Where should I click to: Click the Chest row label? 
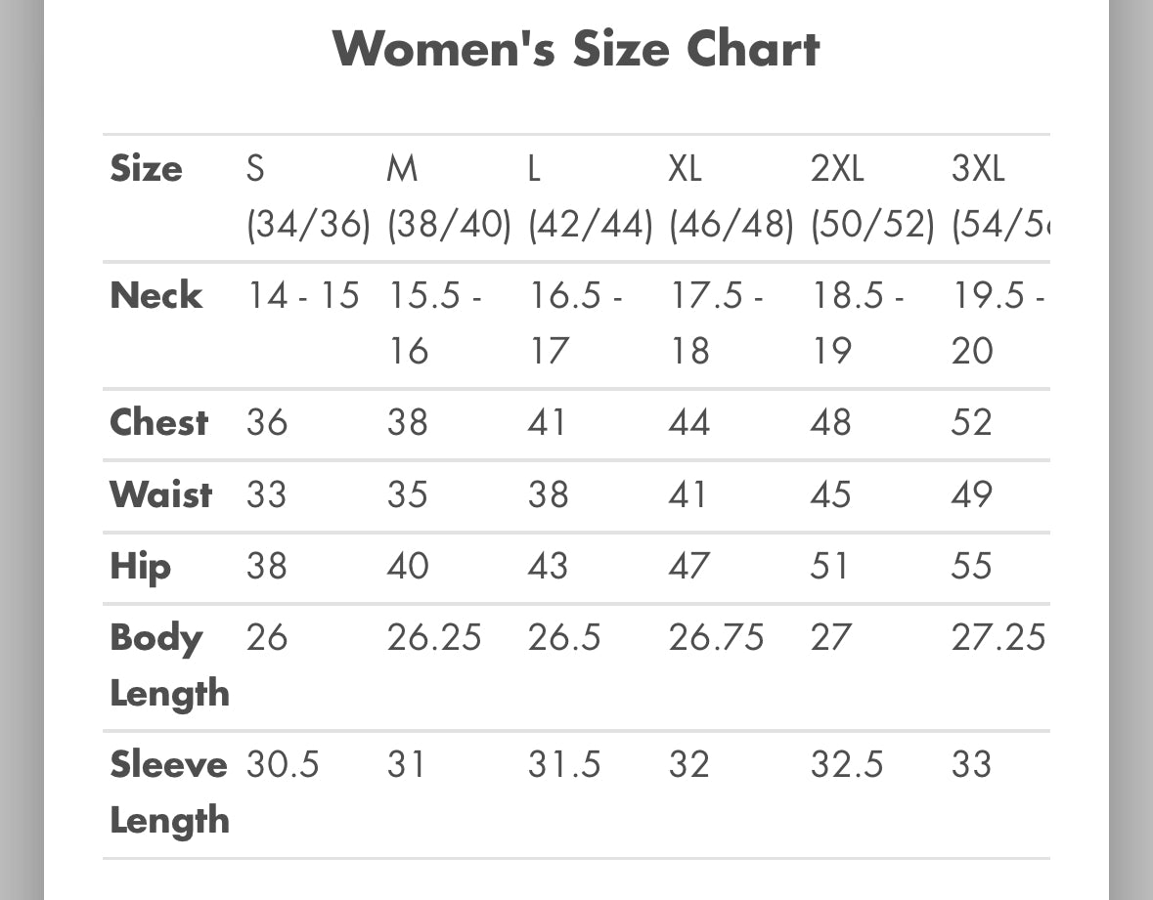point(158,422)
